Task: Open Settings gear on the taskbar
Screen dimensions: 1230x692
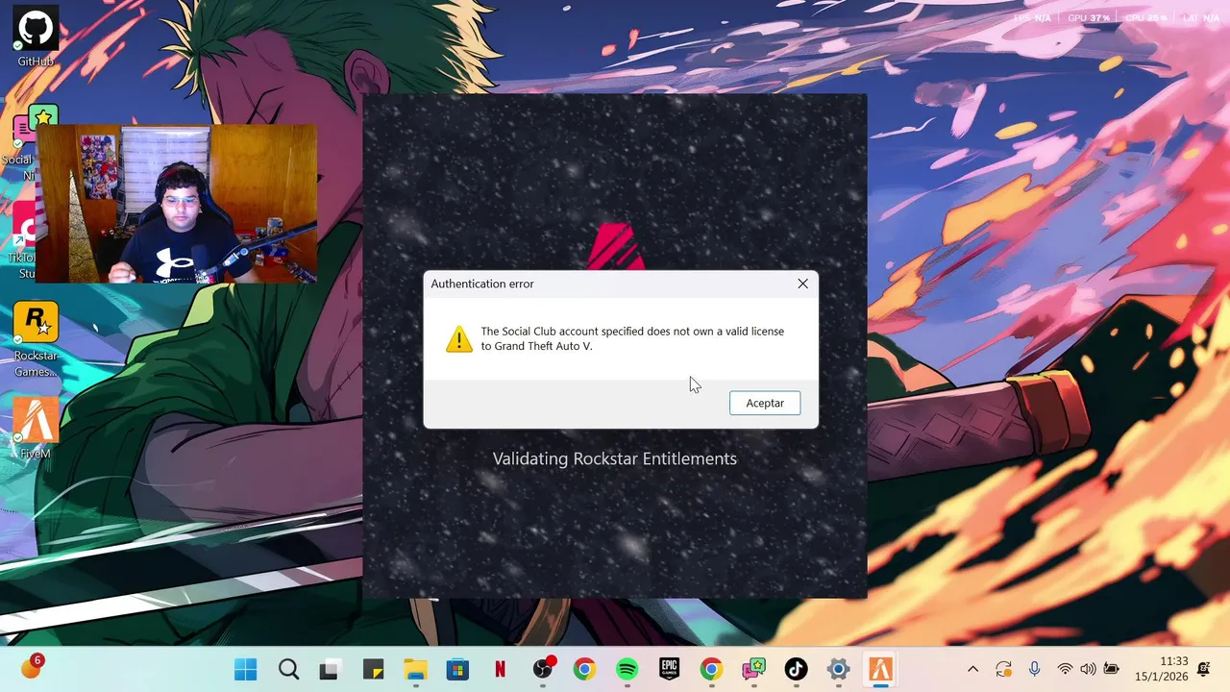Action: [838, 670]
